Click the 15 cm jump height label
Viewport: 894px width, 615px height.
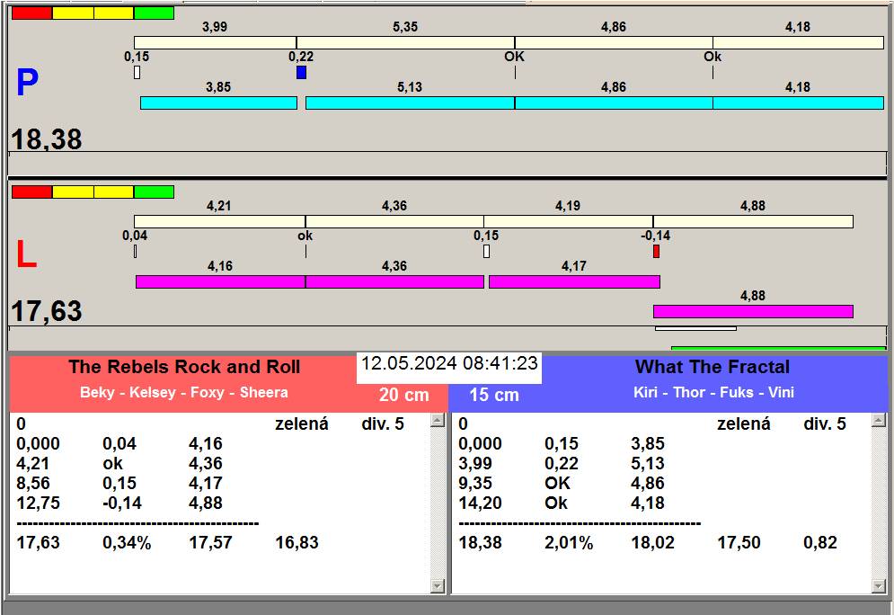coord(494,395)
